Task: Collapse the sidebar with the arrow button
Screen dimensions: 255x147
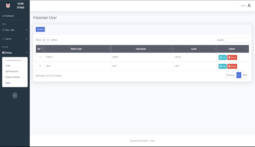Action: coord(15,95)
